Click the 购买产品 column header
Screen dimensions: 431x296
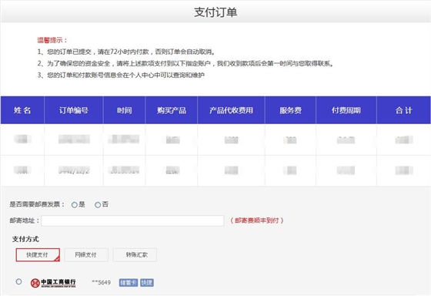[x=172, y=110]
